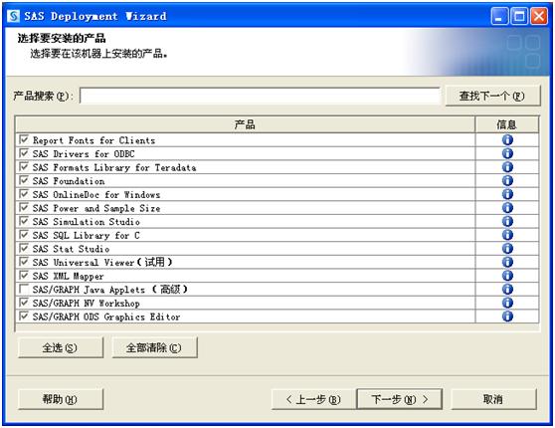View info for SAS XML Mapper
The image size is (555, 428).
507,276
